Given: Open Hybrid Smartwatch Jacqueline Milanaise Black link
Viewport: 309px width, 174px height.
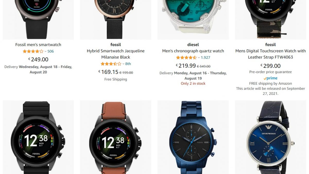Looking at the screenshot, I should [x=116, y=54].
